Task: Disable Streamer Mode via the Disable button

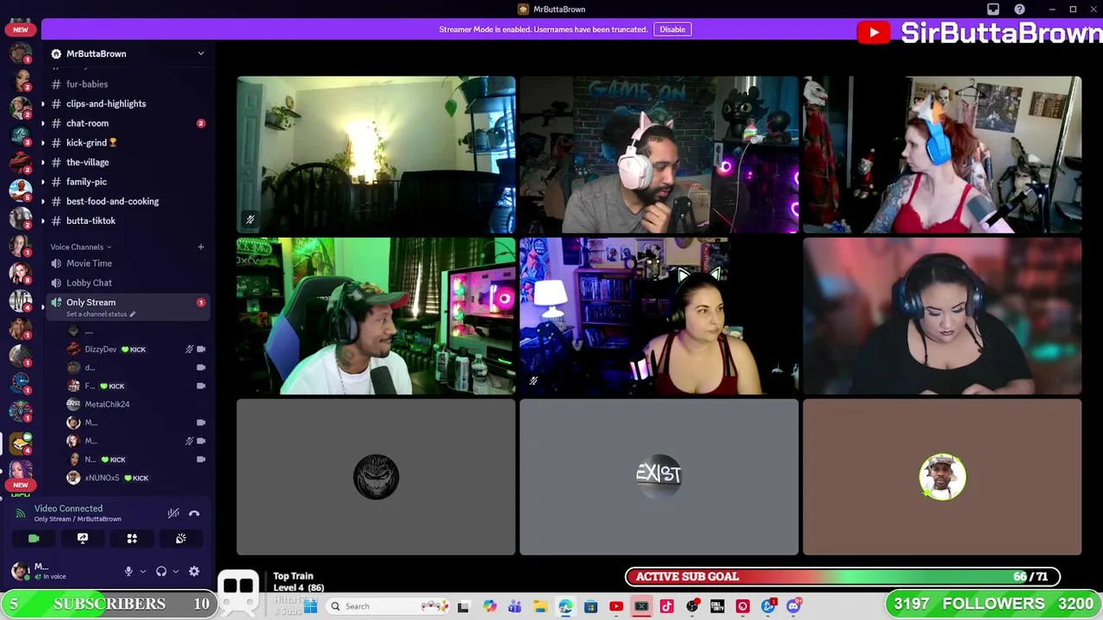Action: click(x=672, y=29)
